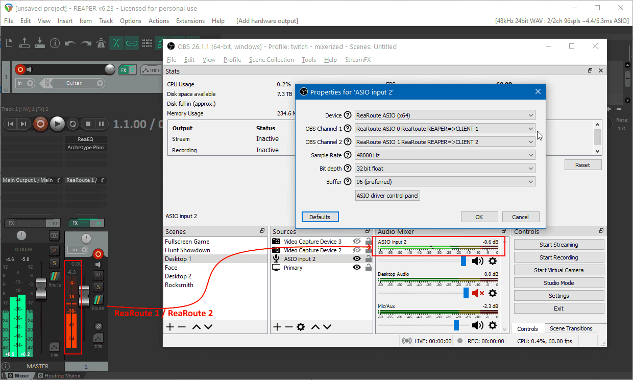Open REAPER Extensions menu

[190, 21]
